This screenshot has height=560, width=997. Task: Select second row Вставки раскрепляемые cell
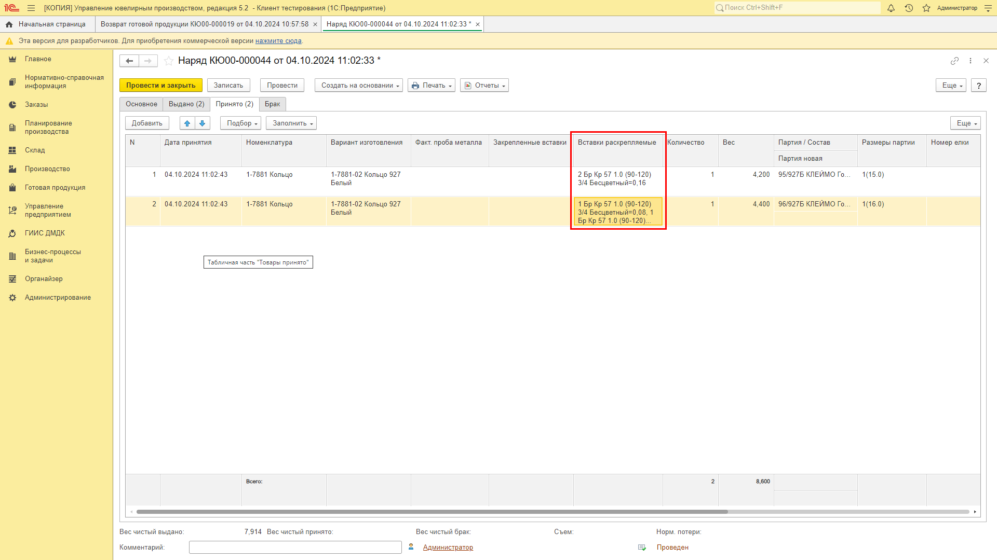pyautogui.click(x=618, y=212)
